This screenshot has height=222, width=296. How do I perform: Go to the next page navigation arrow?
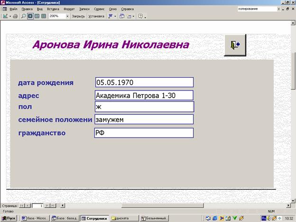click(x=47, y=205)
